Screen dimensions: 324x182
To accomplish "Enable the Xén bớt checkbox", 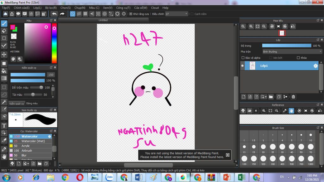I will point(271,58).
